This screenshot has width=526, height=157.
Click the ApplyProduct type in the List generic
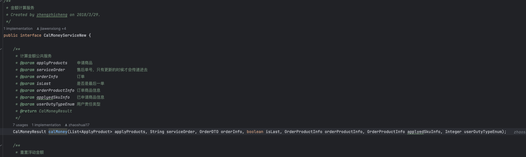pos(97,132)
